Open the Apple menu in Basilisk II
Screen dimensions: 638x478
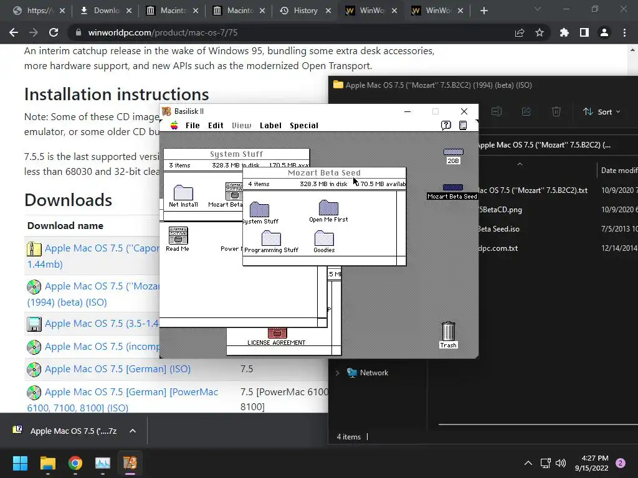tap(174, 125)
